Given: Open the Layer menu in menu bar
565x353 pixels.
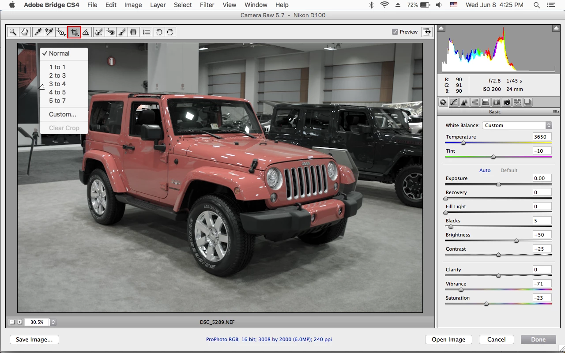Looking at the screenshot, I should 158,5.
